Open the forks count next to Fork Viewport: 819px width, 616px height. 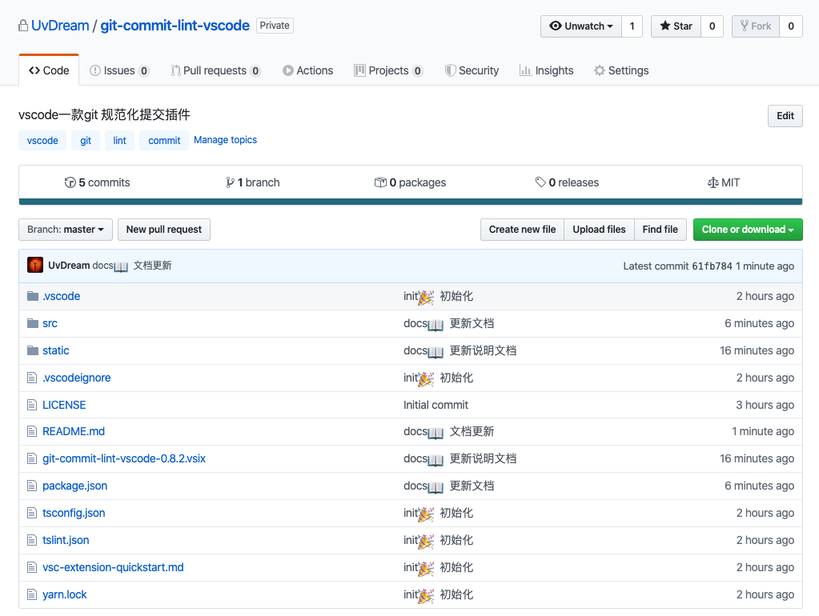click(791, 26)
